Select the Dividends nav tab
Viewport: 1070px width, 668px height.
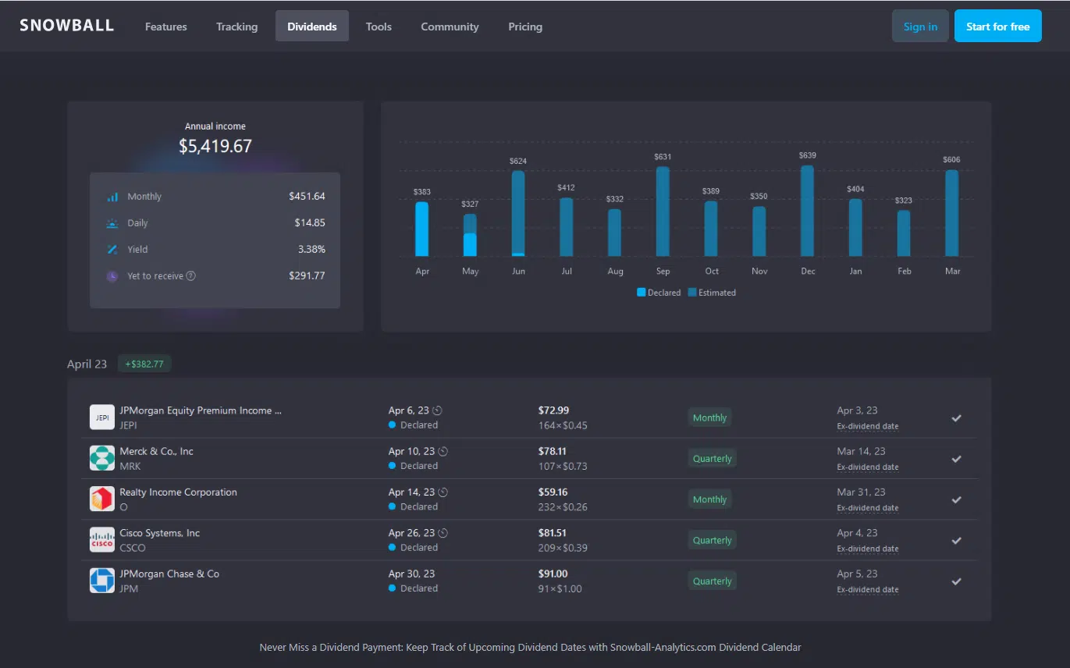pos(312,27)
